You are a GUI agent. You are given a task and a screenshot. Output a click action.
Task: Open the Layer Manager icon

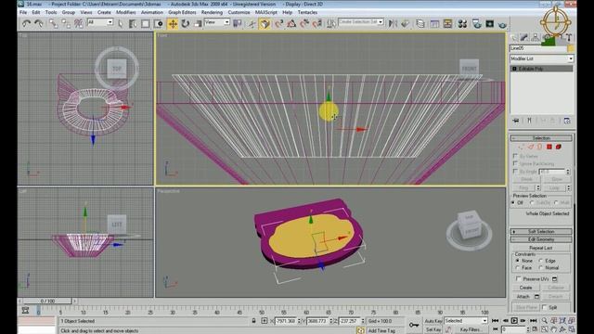click(x=420, y=24)
